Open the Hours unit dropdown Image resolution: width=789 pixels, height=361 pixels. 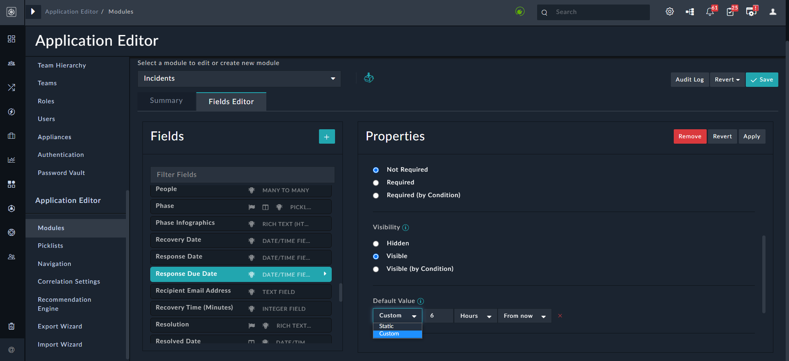tap(475, 316)
